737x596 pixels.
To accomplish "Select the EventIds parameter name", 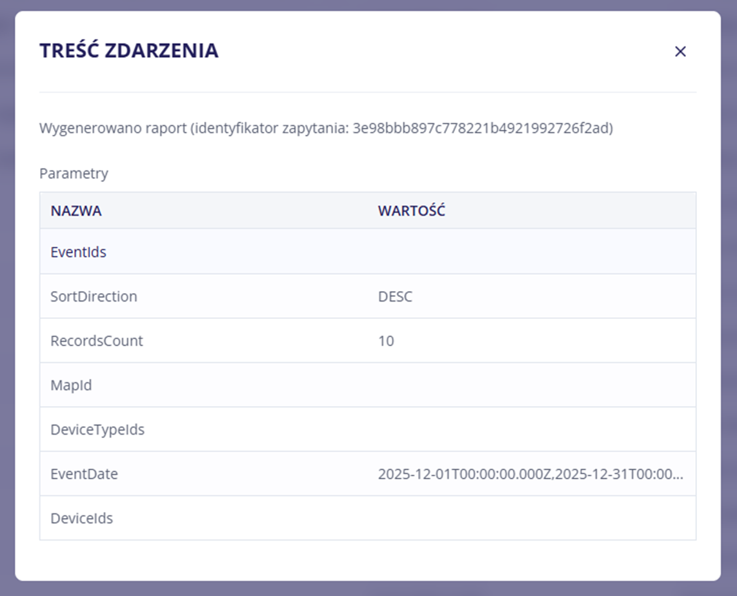I will coord(78,252).
